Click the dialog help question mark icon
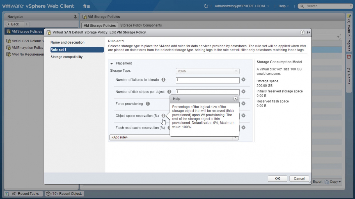 tap(303, 32)
